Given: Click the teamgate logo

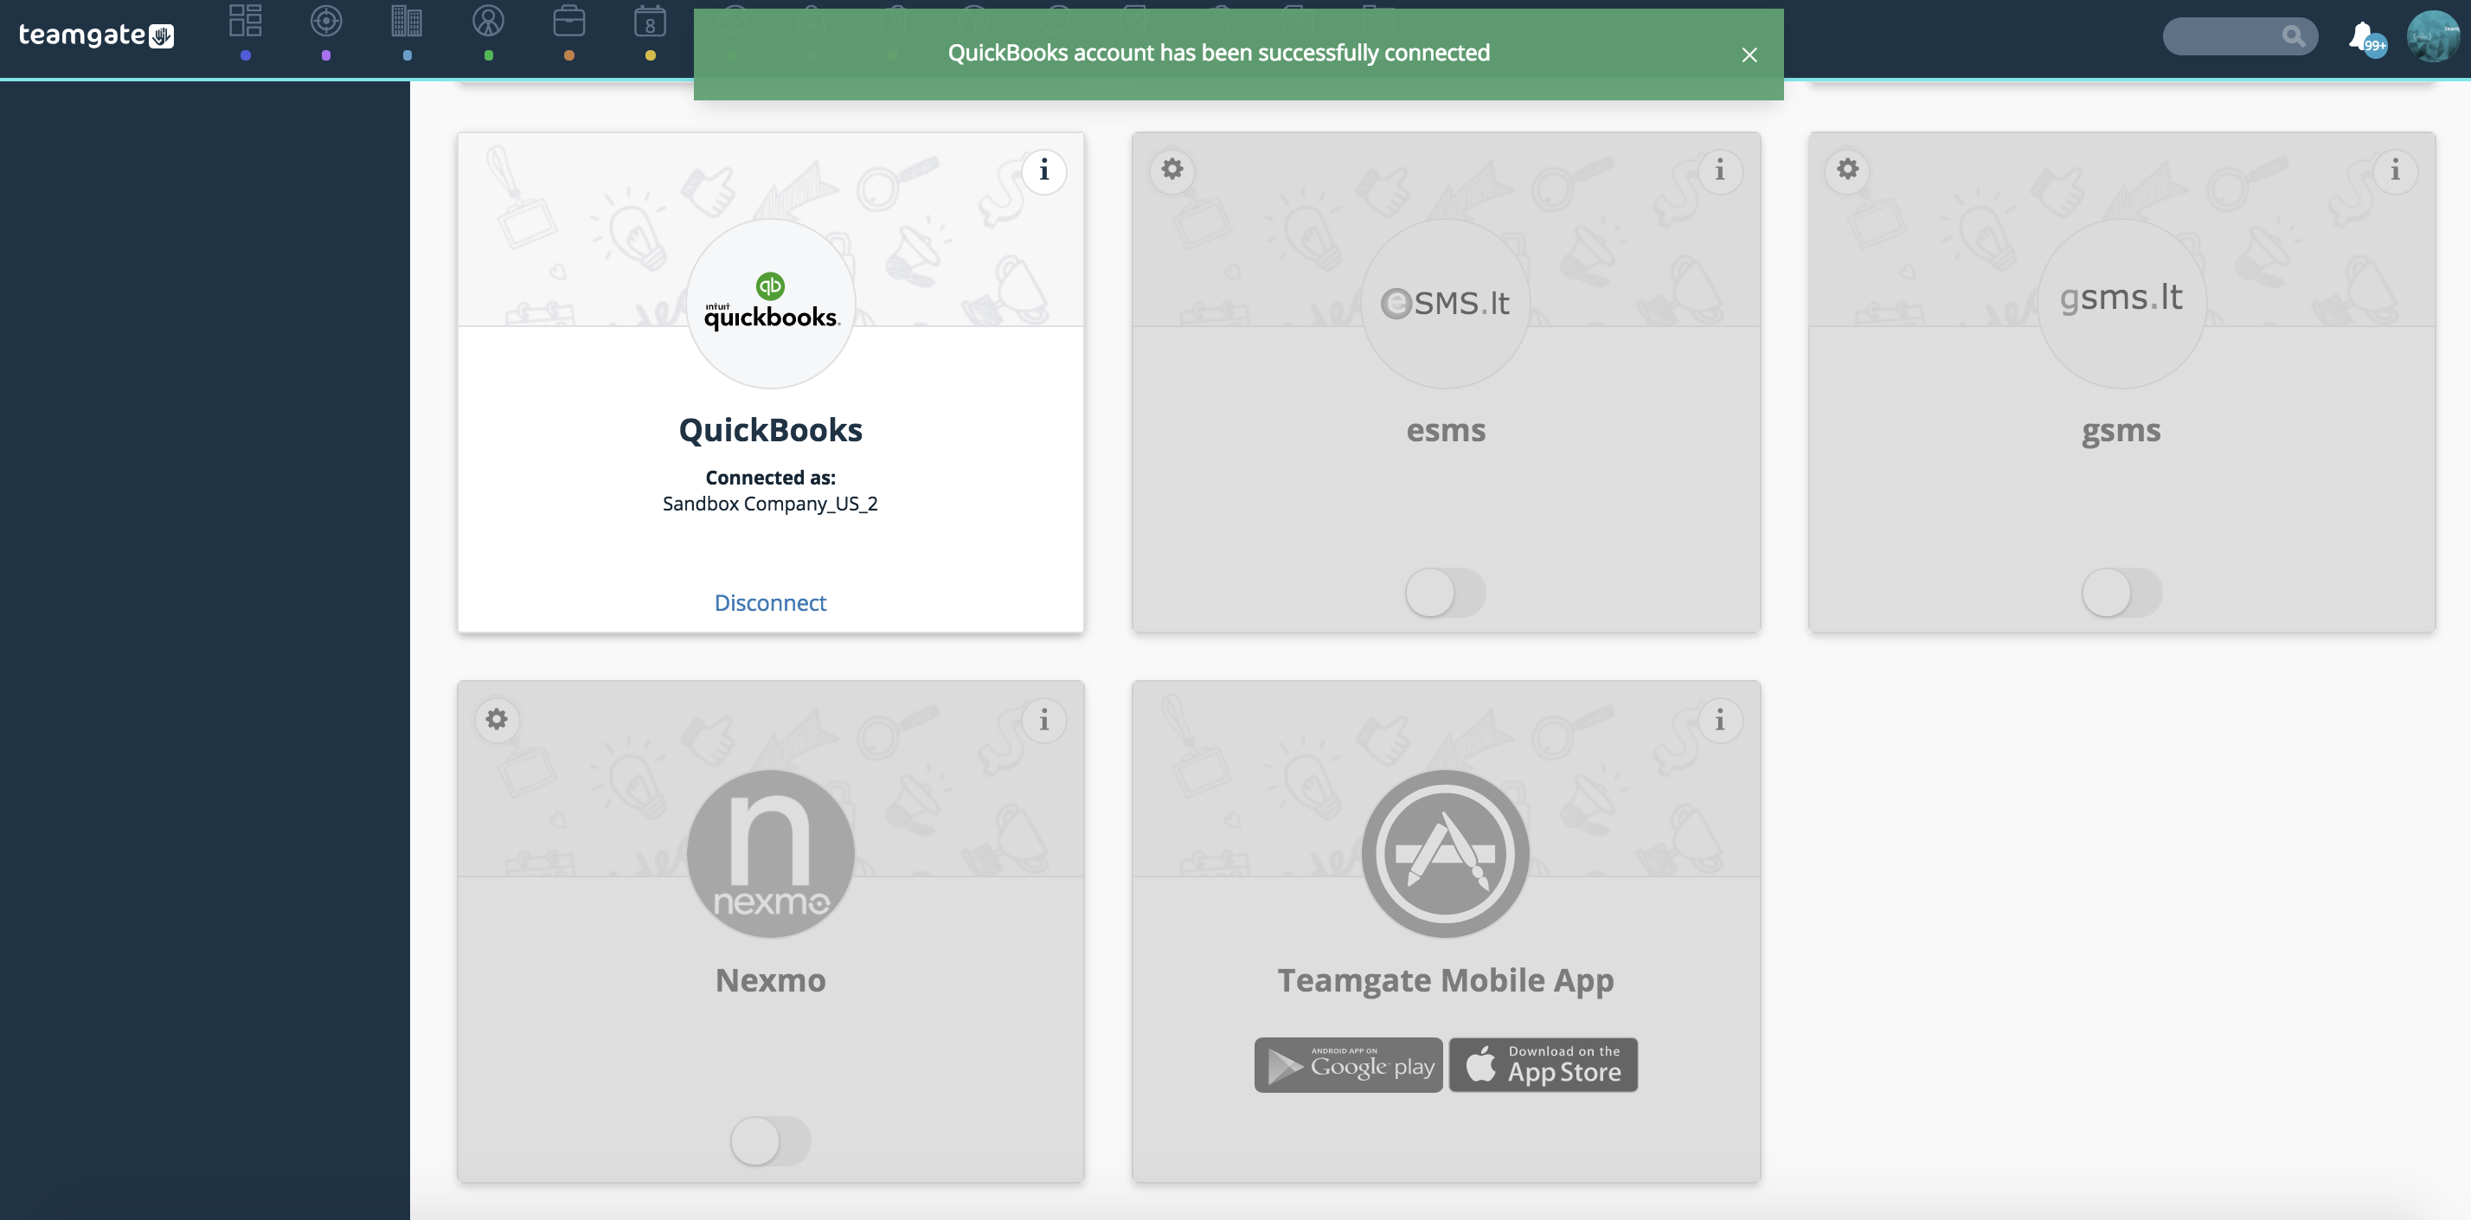Looking at the screenshot, I should pos(96,35).
